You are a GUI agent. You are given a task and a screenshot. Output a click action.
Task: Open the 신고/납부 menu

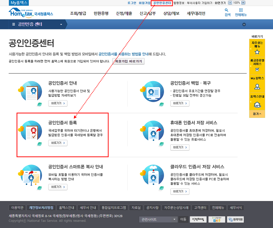point(148,13)
